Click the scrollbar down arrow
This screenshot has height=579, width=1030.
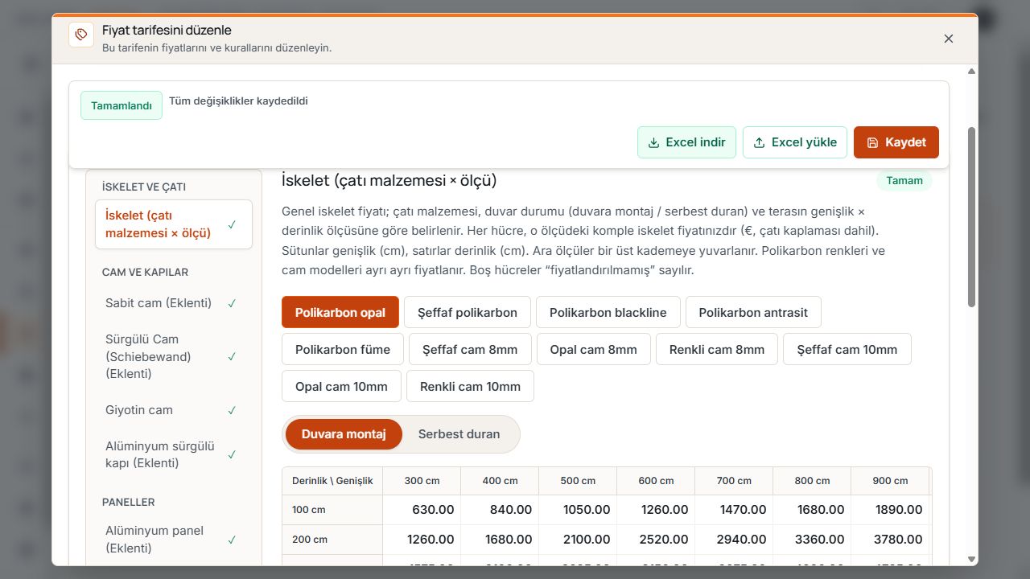point(971,559)
